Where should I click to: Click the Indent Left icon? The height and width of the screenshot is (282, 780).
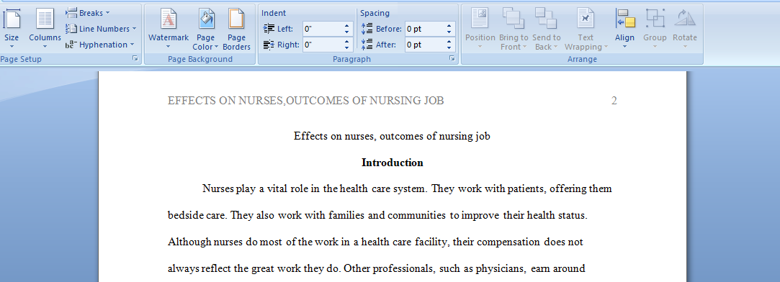click(269, 29)
